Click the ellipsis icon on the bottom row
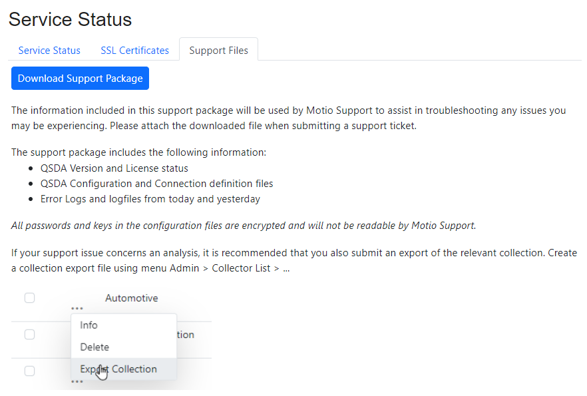The width and height of the screenshot is (587, 396). (x=77, y=381)
